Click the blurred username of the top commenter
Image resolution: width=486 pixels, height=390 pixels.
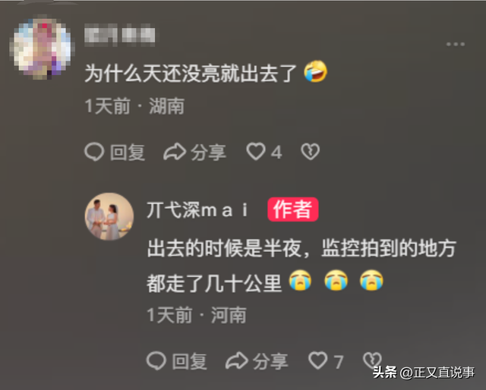point(120,35)
